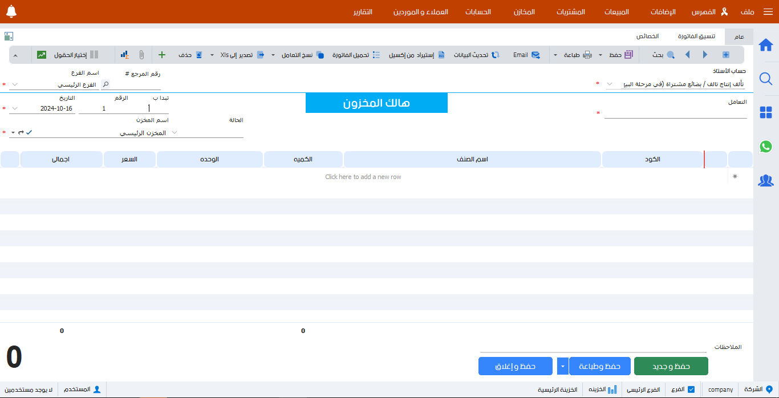Click the حفظ و جديد button
The image size is (779, 398).
click(x=671, y=366)
